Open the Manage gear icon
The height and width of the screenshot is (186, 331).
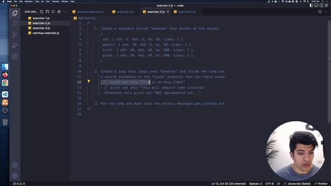point(15,176)
